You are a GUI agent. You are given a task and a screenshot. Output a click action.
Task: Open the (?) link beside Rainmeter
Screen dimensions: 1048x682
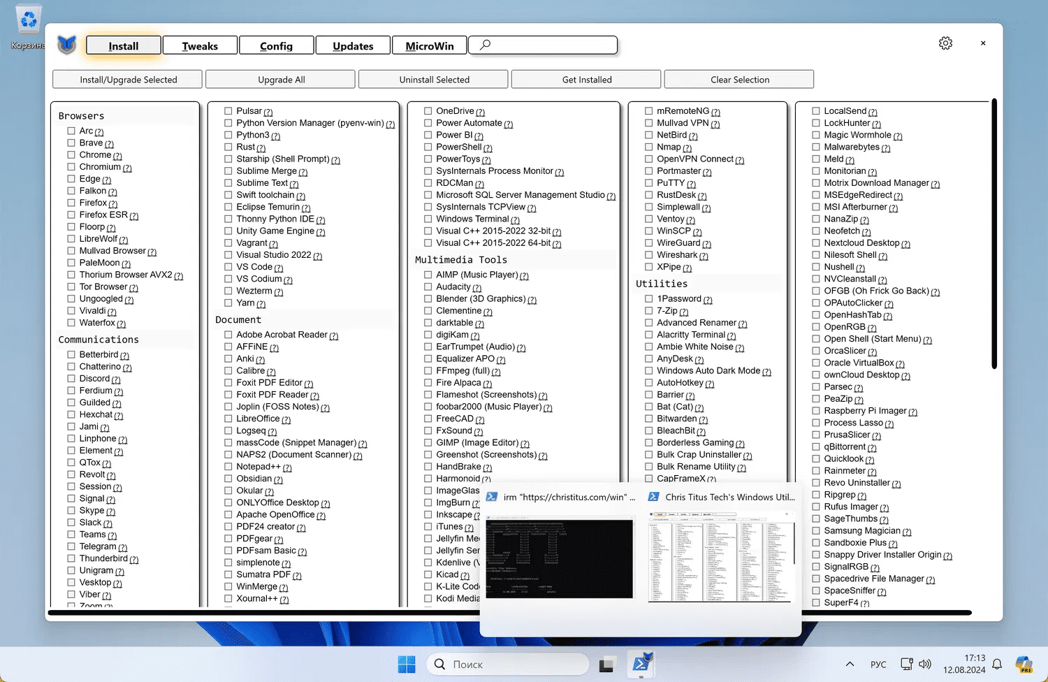[x=872, y=472]
